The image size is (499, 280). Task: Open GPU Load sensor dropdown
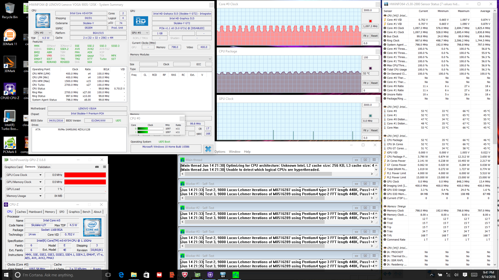coord(40,189)
